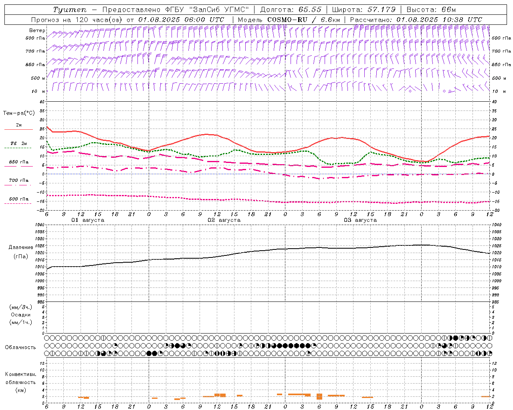513x410 pixels.
Task: Click the '03 августа' date label
Action: point(360,220)
